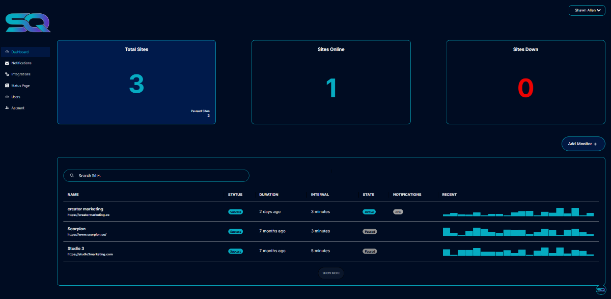Click the https://studio3marketing.com URL
The width and height of the screenshot is (611, 299).
(90, 254)
